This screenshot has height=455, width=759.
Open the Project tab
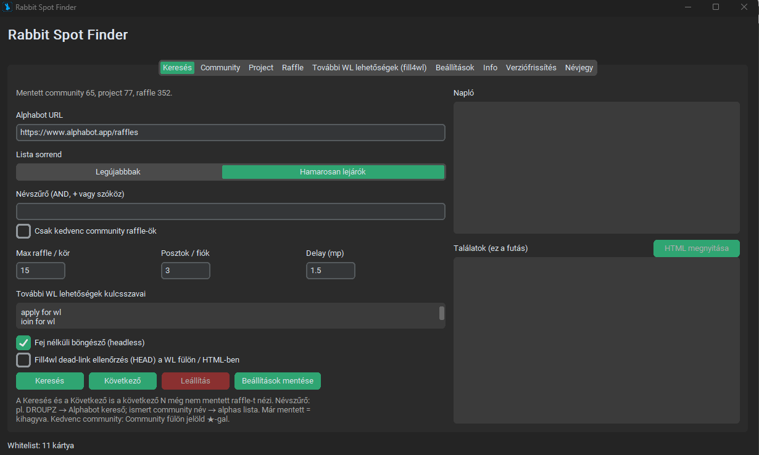point(261,68)
